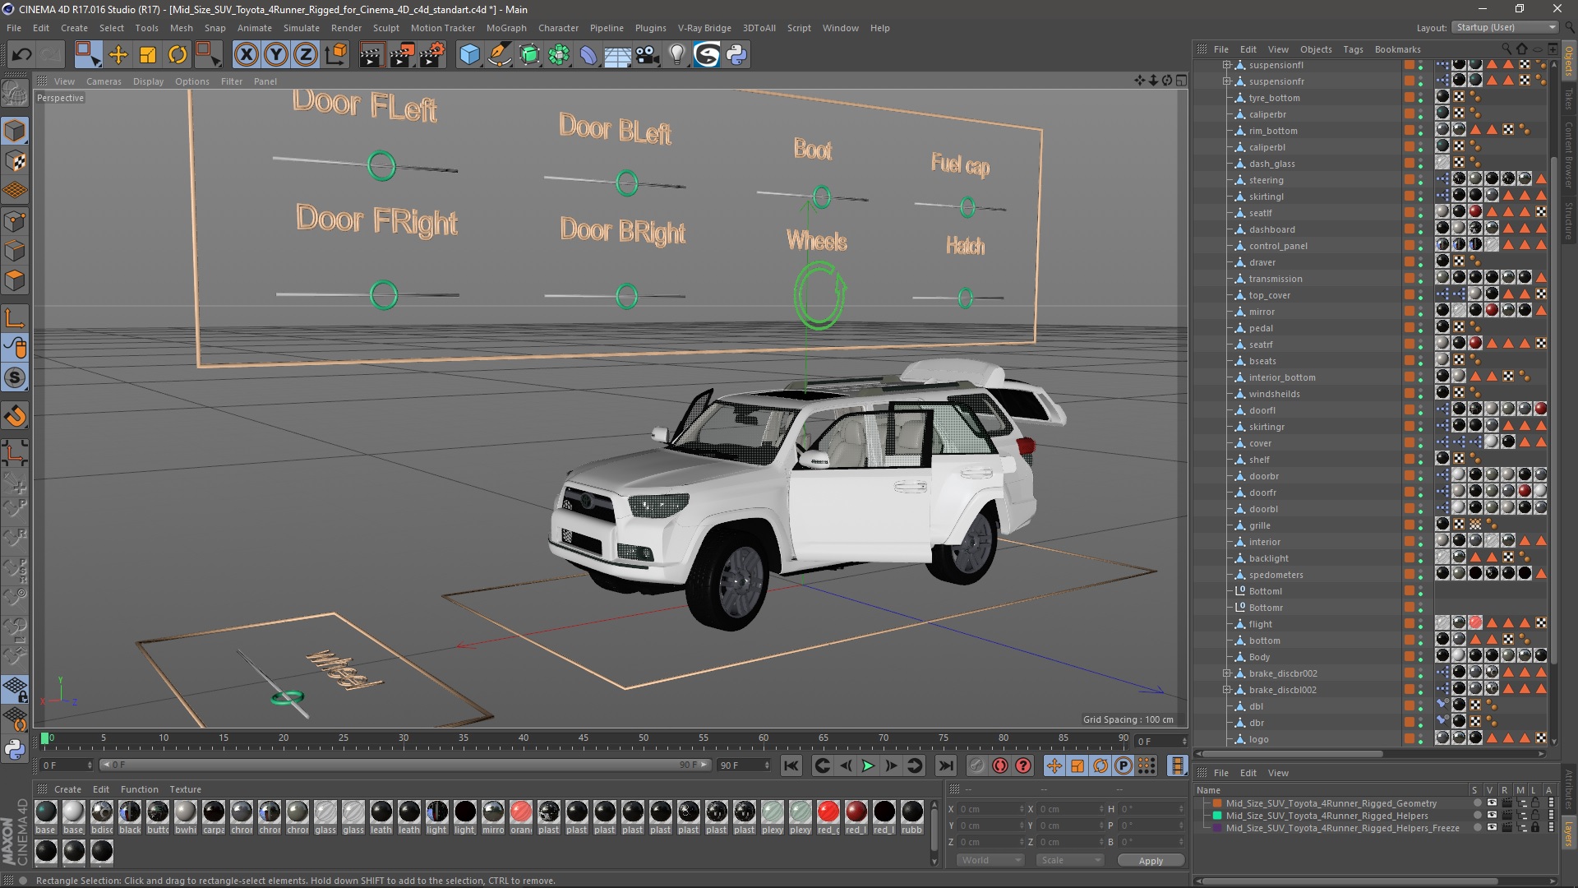Select the red_g material swatch
1578x888 pixels.
click(x=828, y=816)
